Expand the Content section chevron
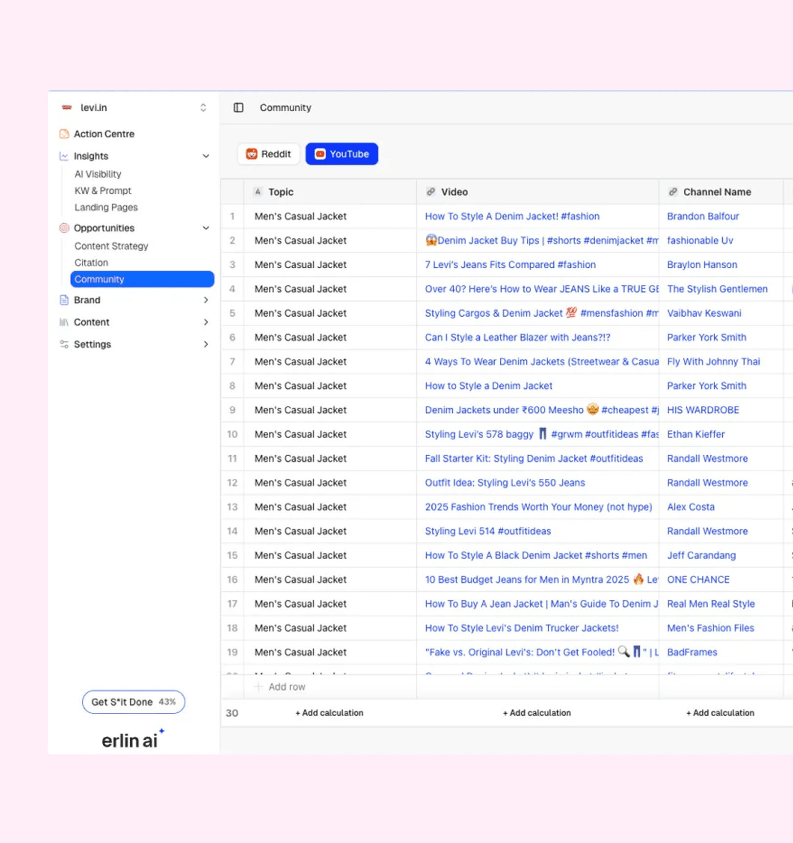The height and width of the screenshot is (843, 793). point(206,322)
